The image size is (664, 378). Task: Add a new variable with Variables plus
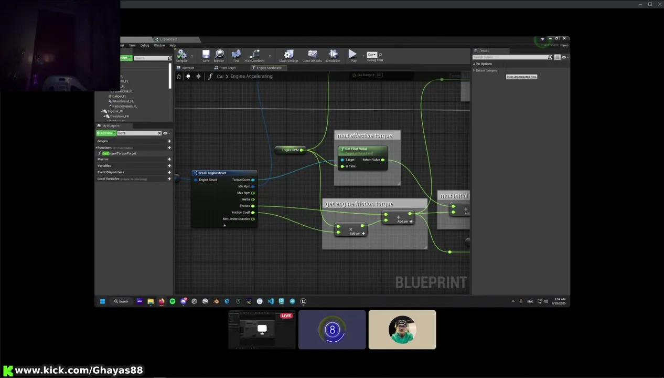(169, 166)
